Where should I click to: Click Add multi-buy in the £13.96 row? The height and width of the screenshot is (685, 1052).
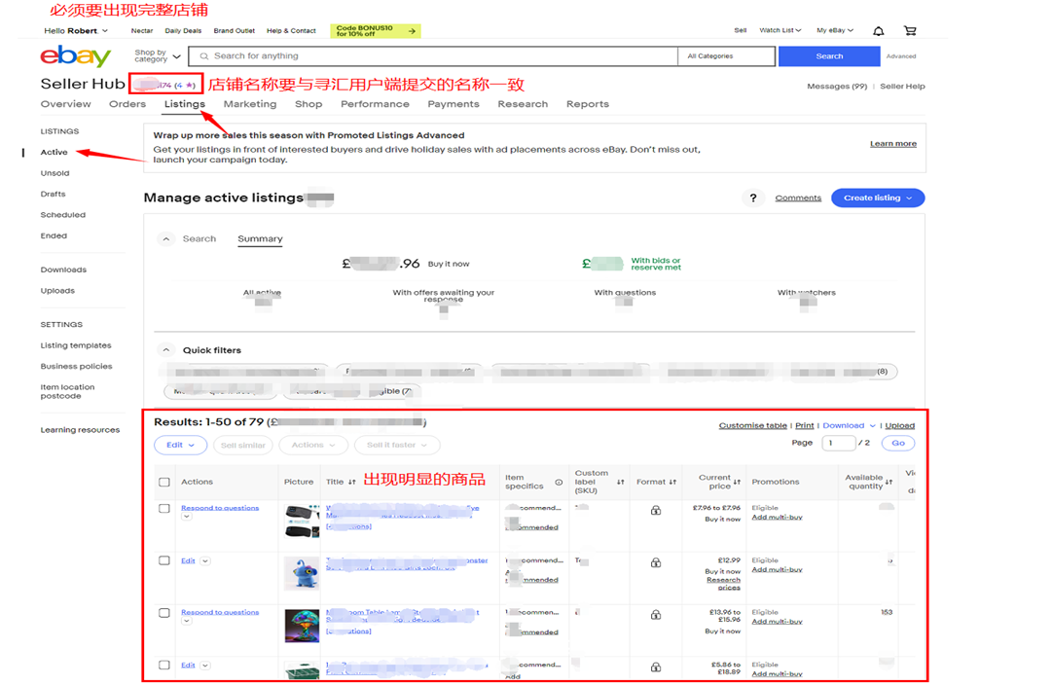(777, 622)
